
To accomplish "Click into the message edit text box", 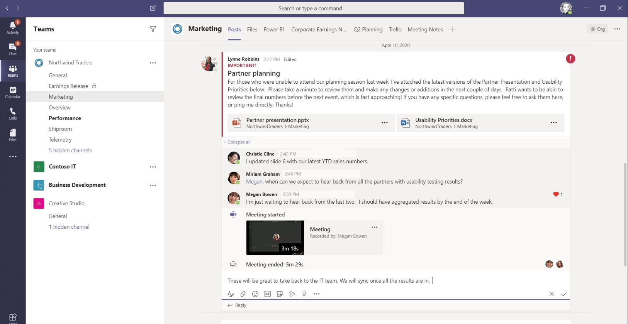I will 396,281.
